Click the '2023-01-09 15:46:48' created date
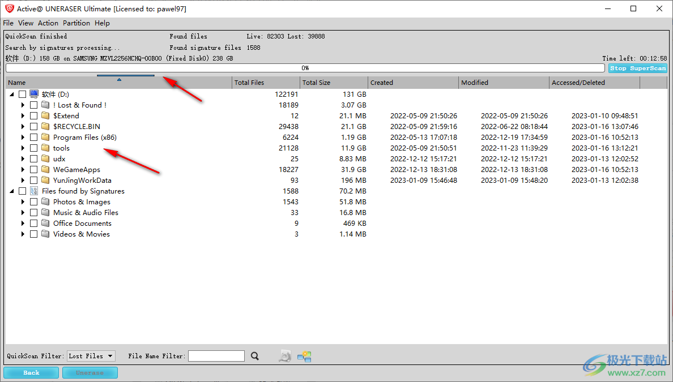This screenshot has height=382, width=673. pyautogui.click(x=424, y=181)
